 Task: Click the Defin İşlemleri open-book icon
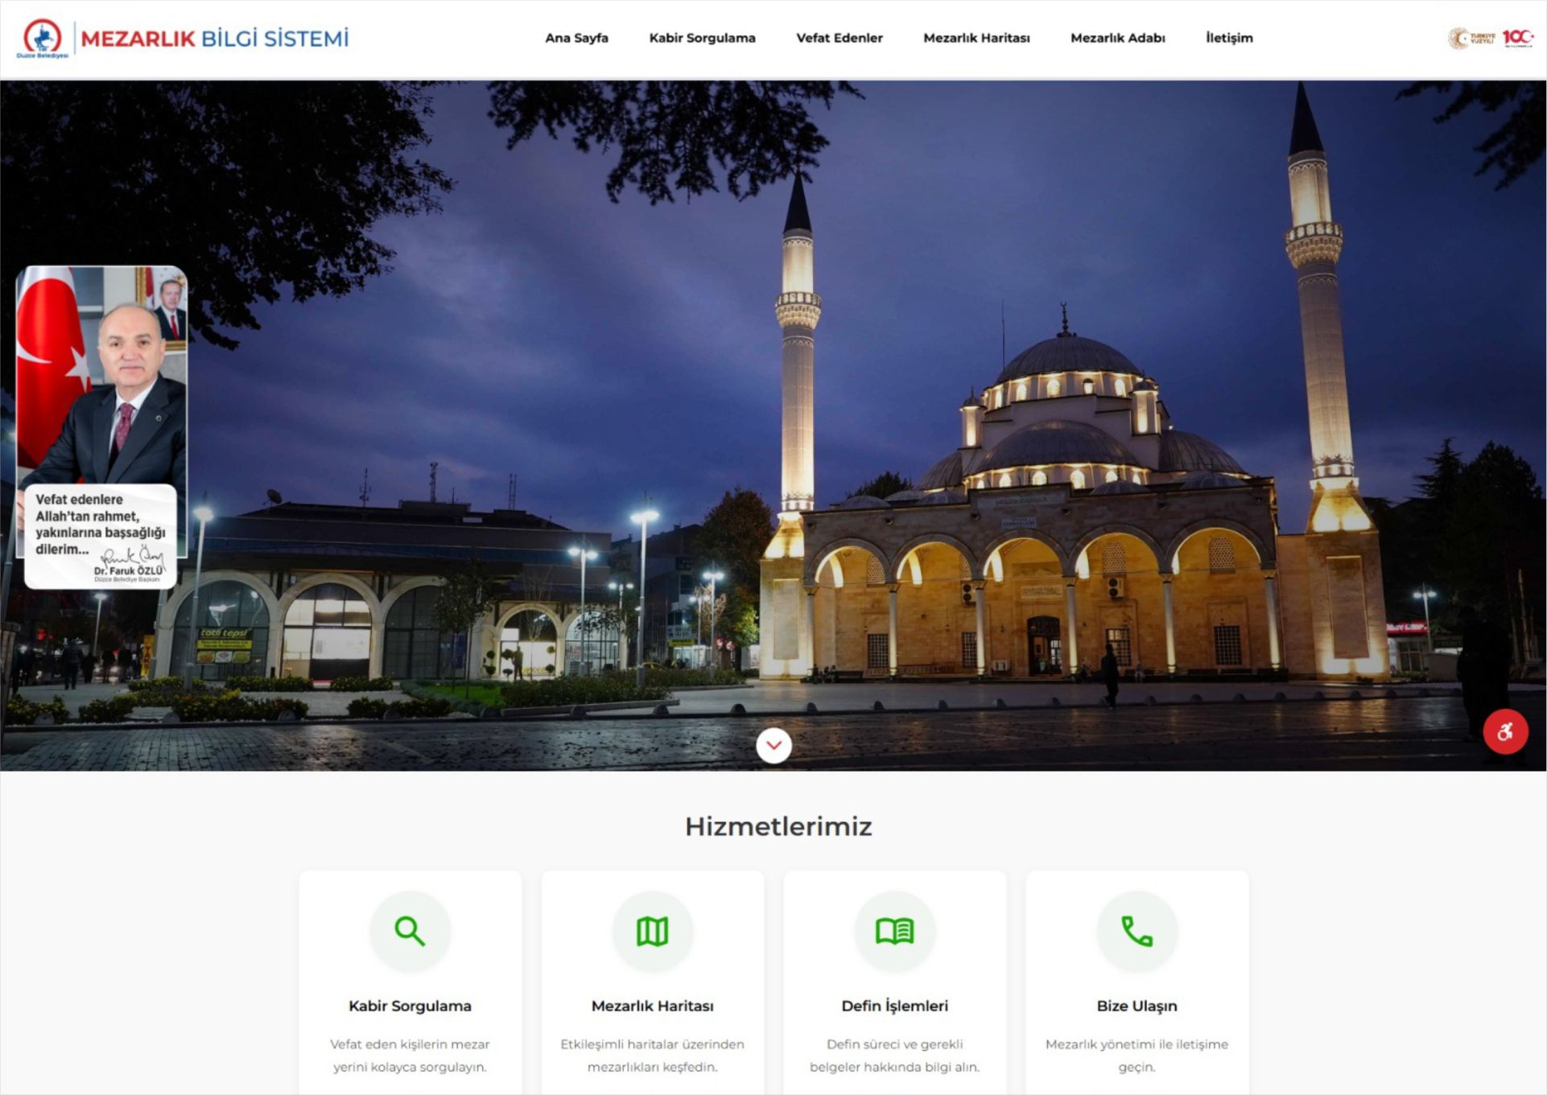coord(895,931)
